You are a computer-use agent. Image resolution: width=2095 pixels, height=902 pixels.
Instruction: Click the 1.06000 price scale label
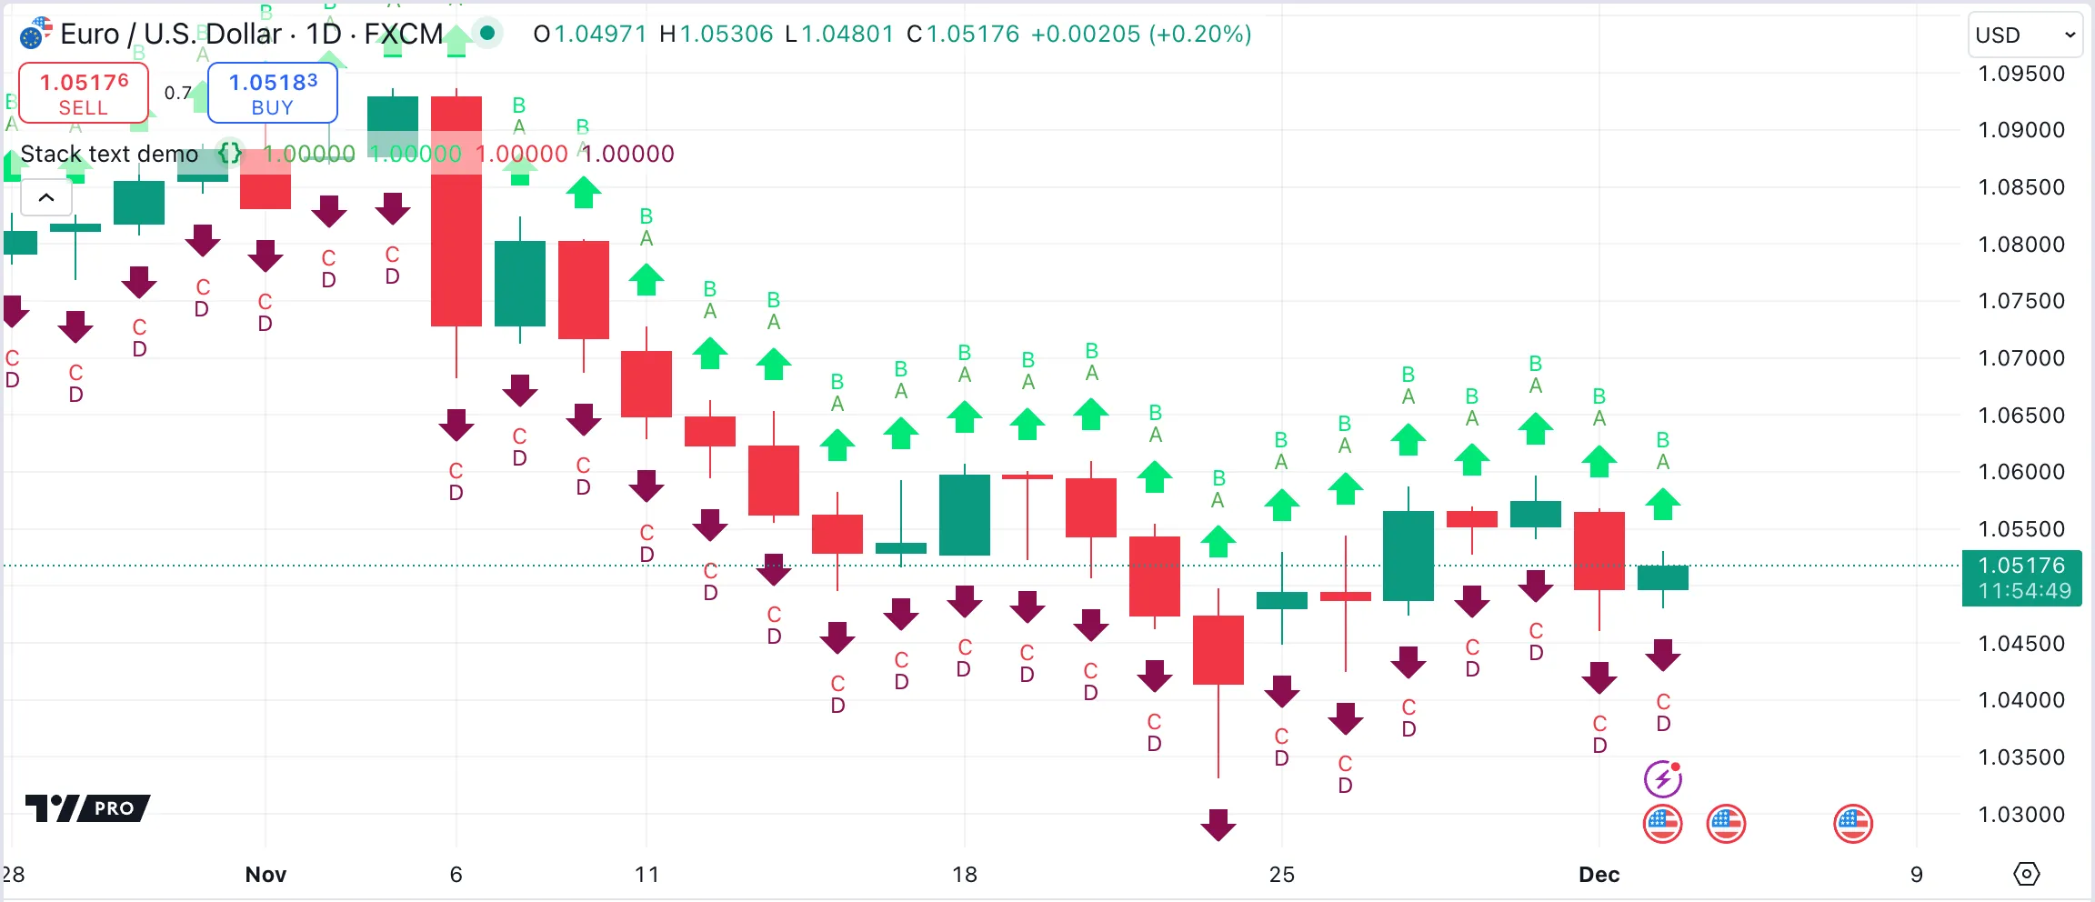tap(2020, 472)
